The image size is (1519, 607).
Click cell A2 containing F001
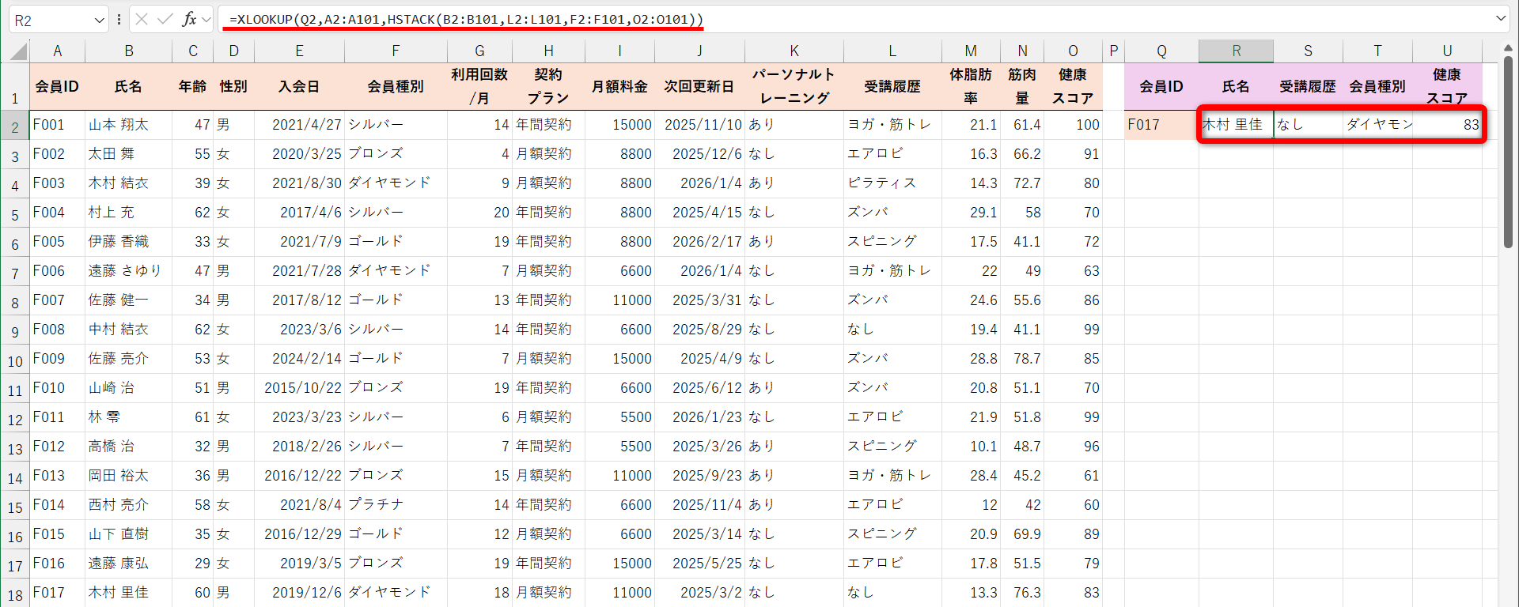coord(57,125)
